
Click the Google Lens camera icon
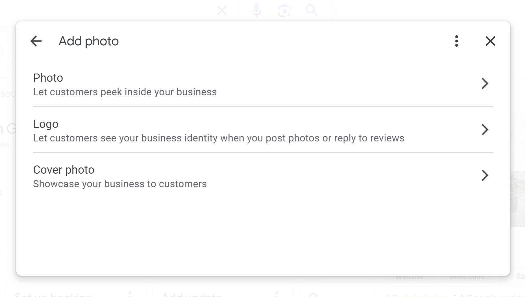pos(284,11)
